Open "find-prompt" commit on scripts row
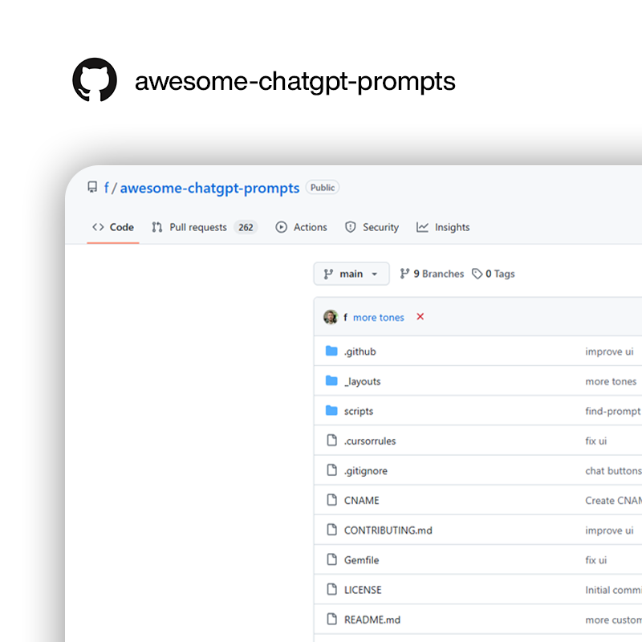The width and height of the screenshot is (642, 642). [613, 411]
